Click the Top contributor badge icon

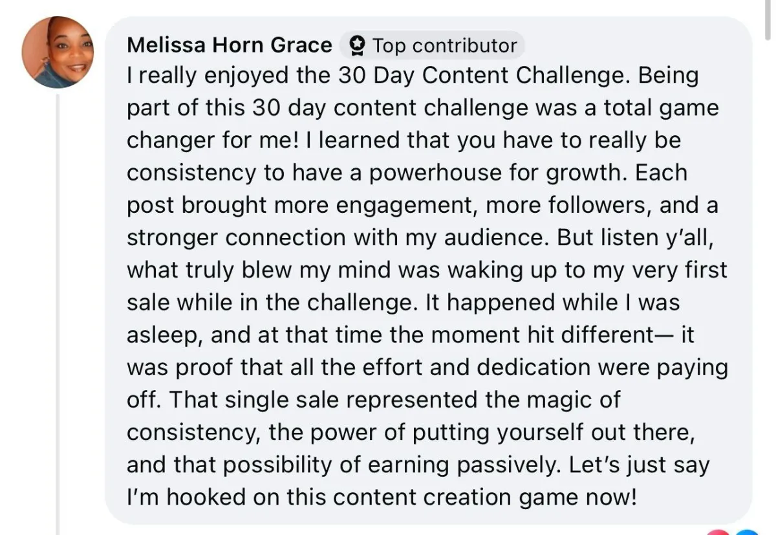[356, 46]
